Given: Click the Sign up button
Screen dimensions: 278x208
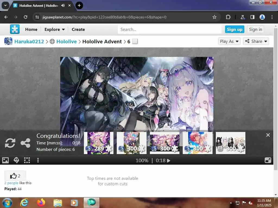Looking at the screenshot, I should pyautogui.click(x=234, y=29).
